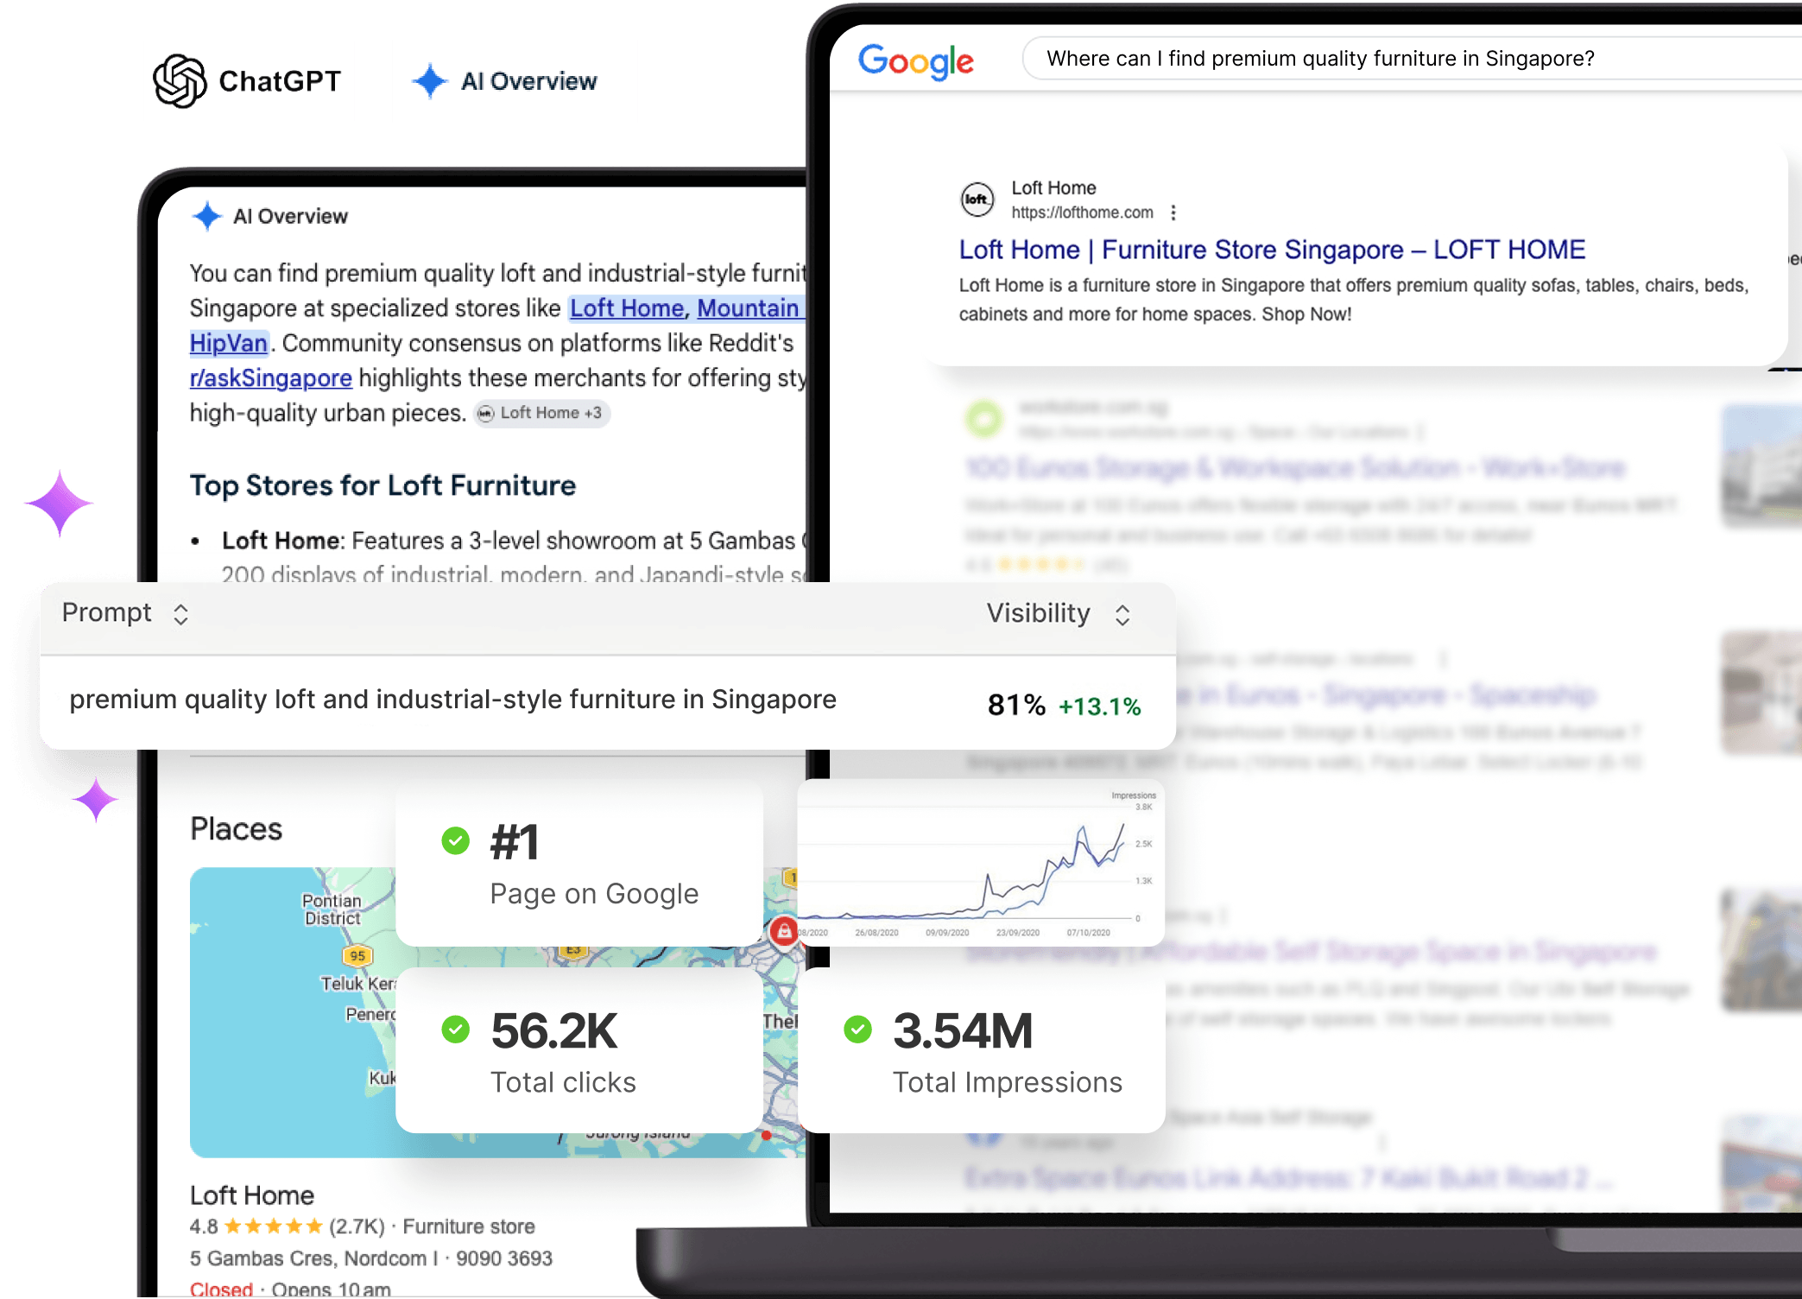The image size is (1802, 1299).
Task: Sort by Prompt column arrows
Action: (180, 614)
